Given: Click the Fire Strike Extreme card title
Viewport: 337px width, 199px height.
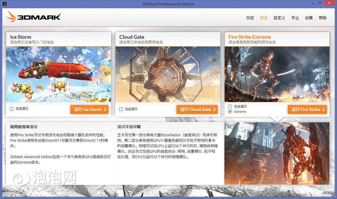Looking at the screenshot, I should 250,37.
